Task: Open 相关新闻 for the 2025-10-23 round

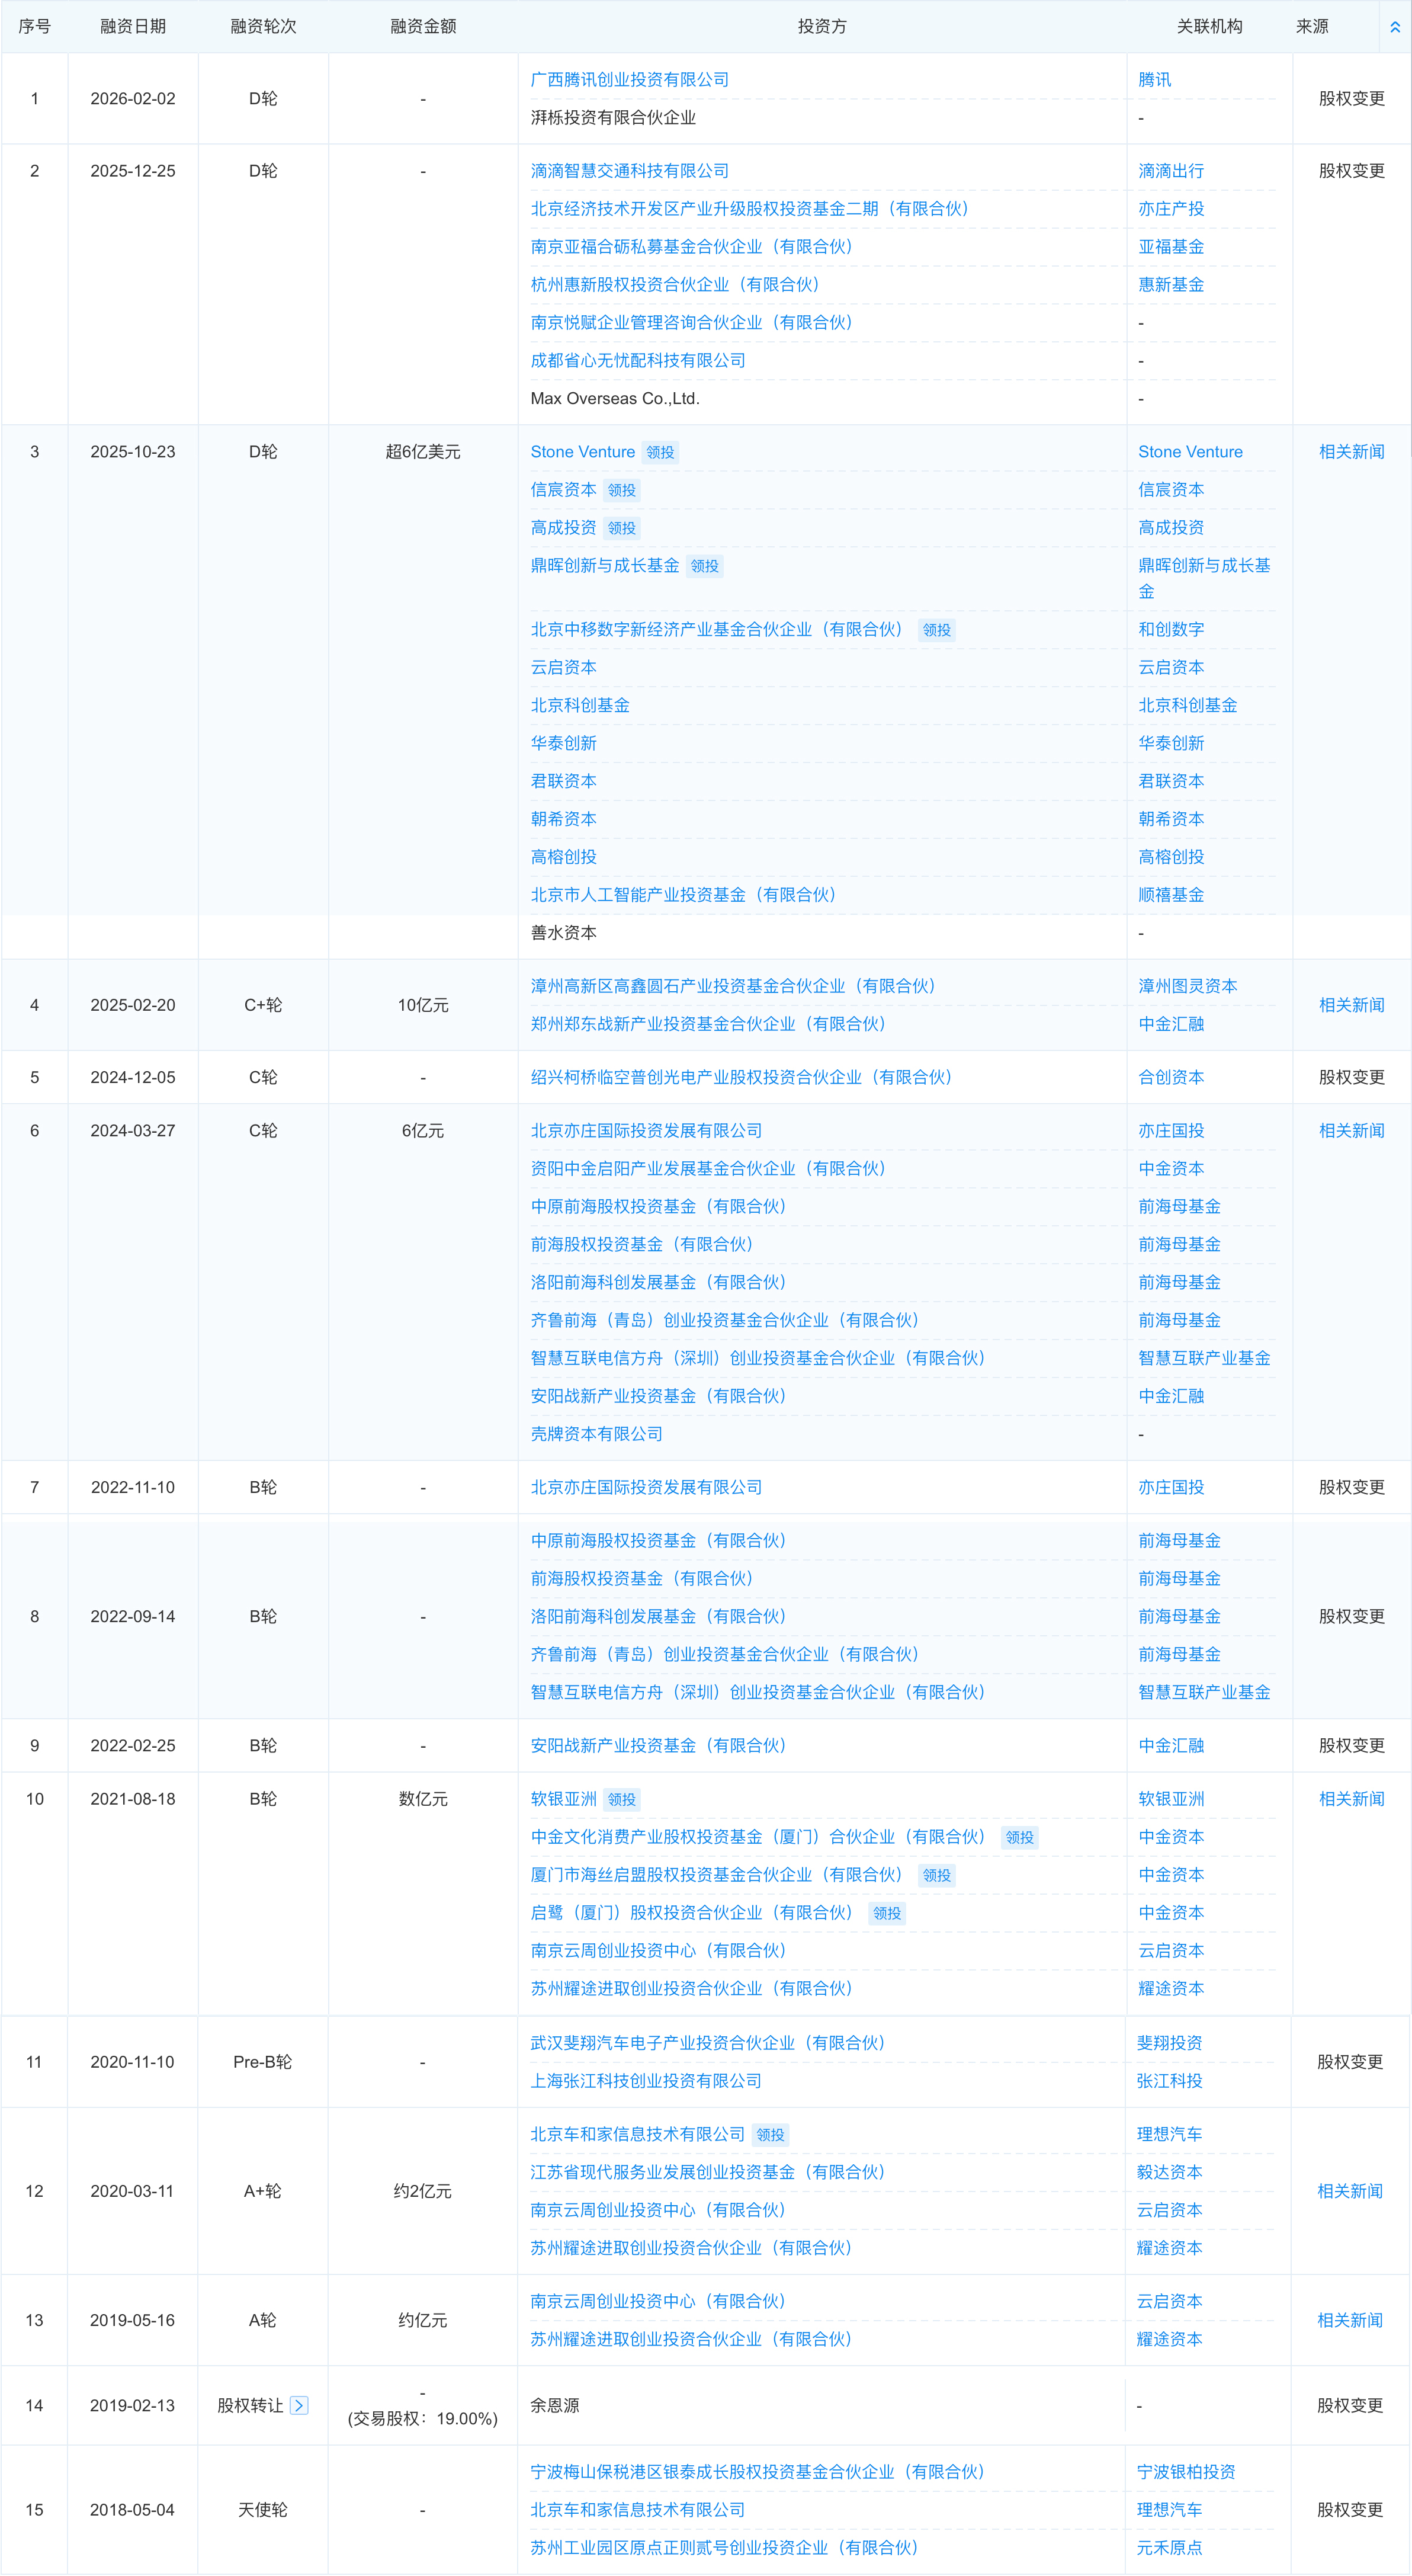Action: tap(1351, 452)
